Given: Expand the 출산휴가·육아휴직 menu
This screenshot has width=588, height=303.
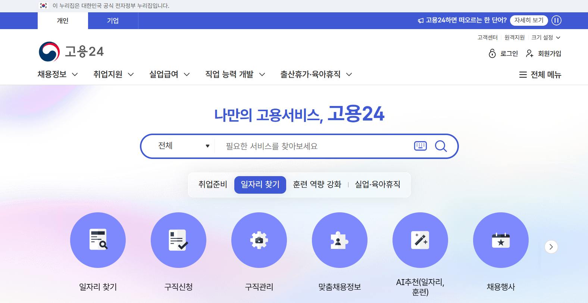Looking at the screenshot, I should 316,74.
